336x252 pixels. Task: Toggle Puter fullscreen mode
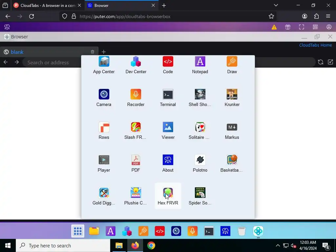[302, 27]
